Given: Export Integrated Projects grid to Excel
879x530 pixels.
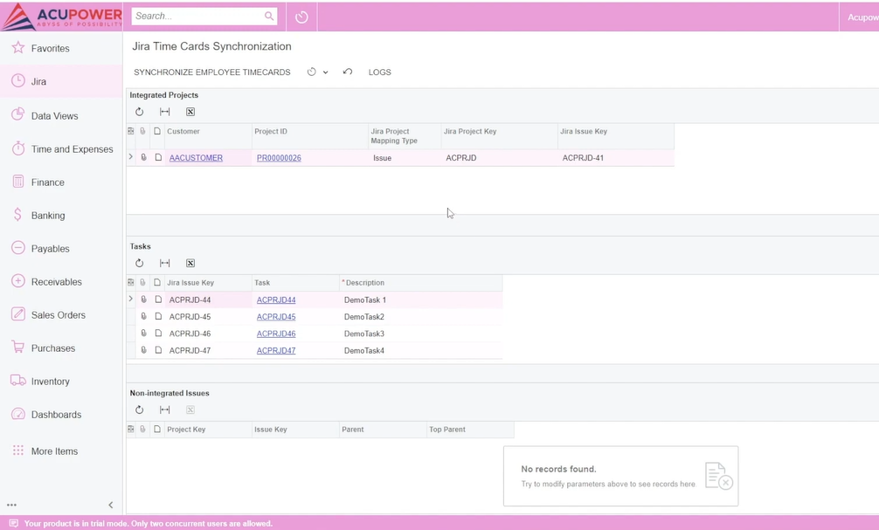Looking at the screenshot, I should tap(190, 112).
